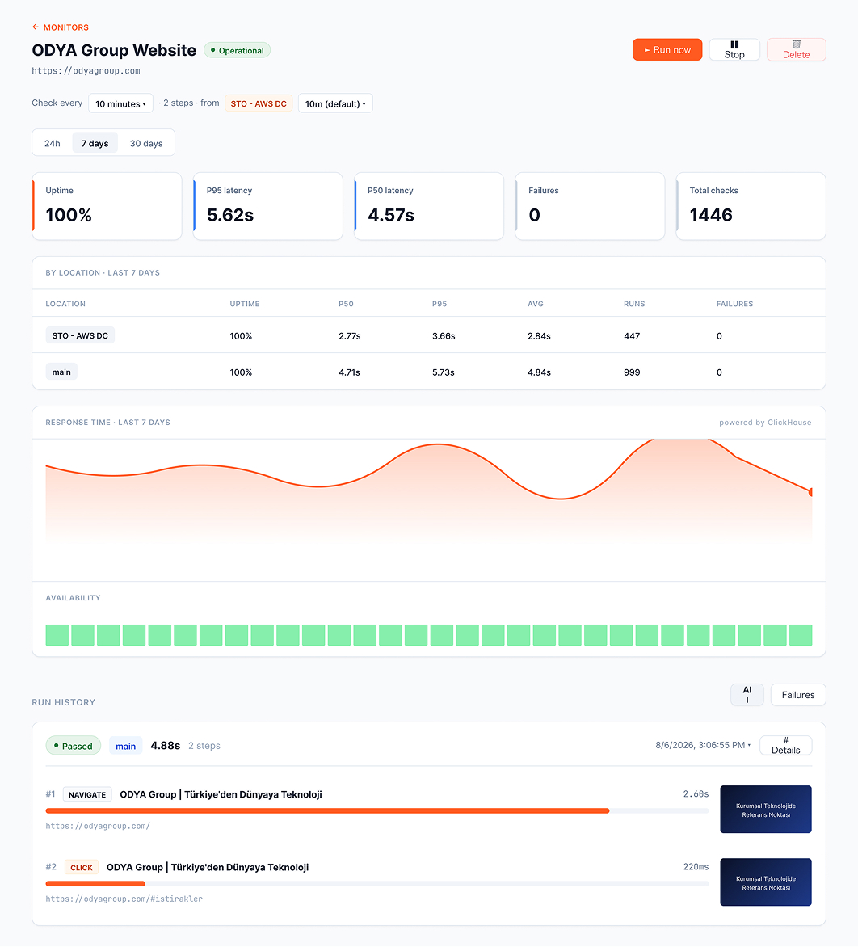This screenshot has width=858, height=947.
Task: Click the main location tag in run history
Action: pyautogui.click(x=125, y=746)
